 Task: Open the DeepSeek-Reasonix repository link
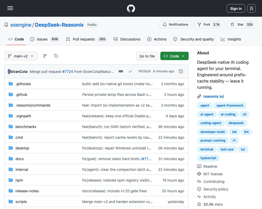pos(59,25)
